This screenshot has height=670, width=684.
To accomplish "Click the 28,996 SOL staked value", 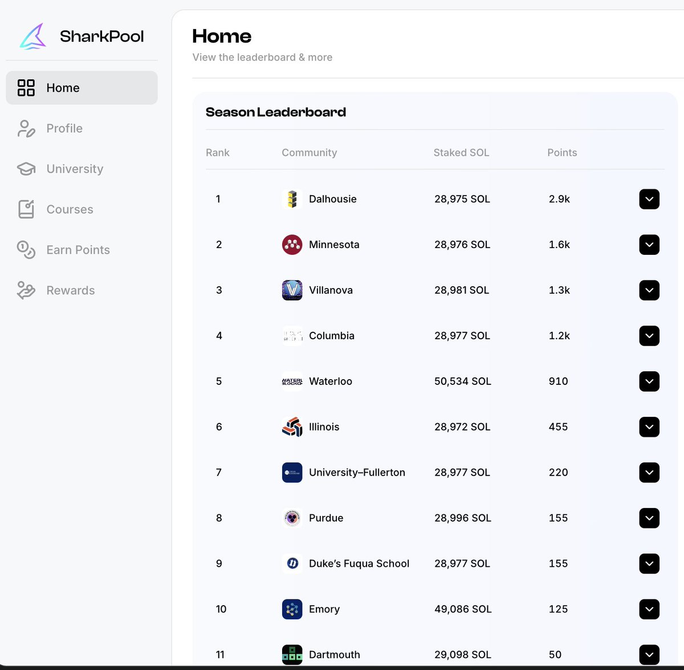I will click(x=463, y=518).
